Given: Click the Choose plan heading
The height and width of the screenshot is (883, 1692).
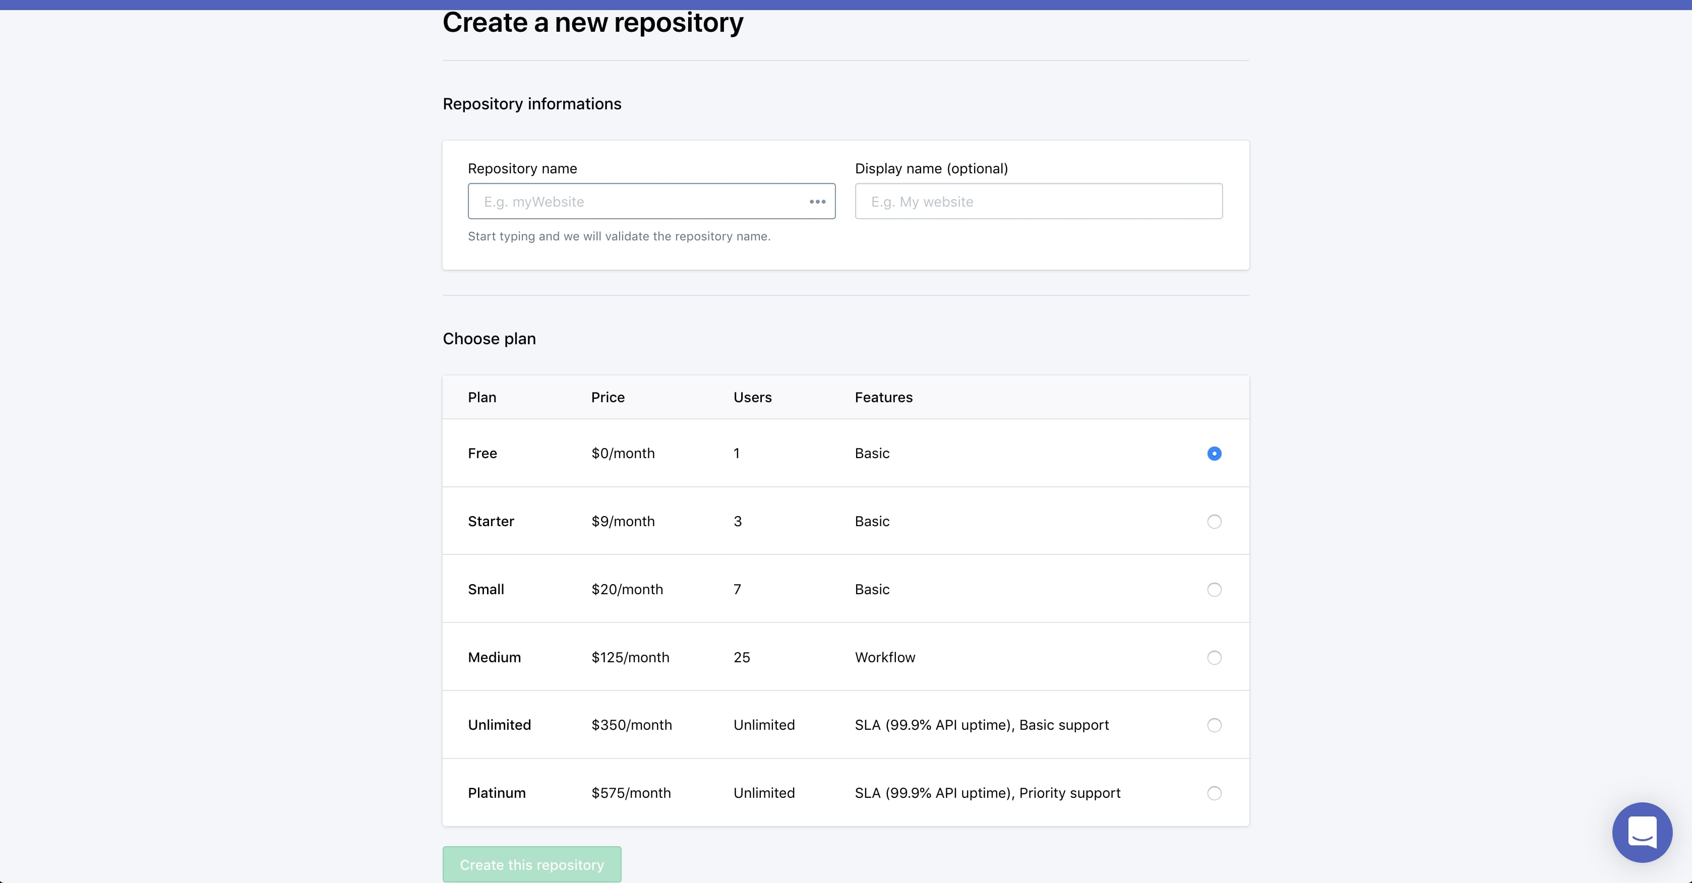Looking at the screenshot, I should 489,339.
